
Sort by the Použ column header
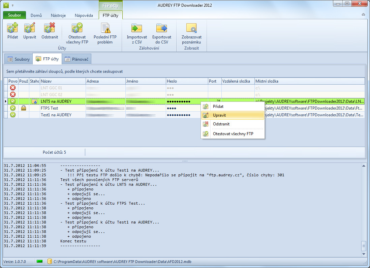click(24, 81)
